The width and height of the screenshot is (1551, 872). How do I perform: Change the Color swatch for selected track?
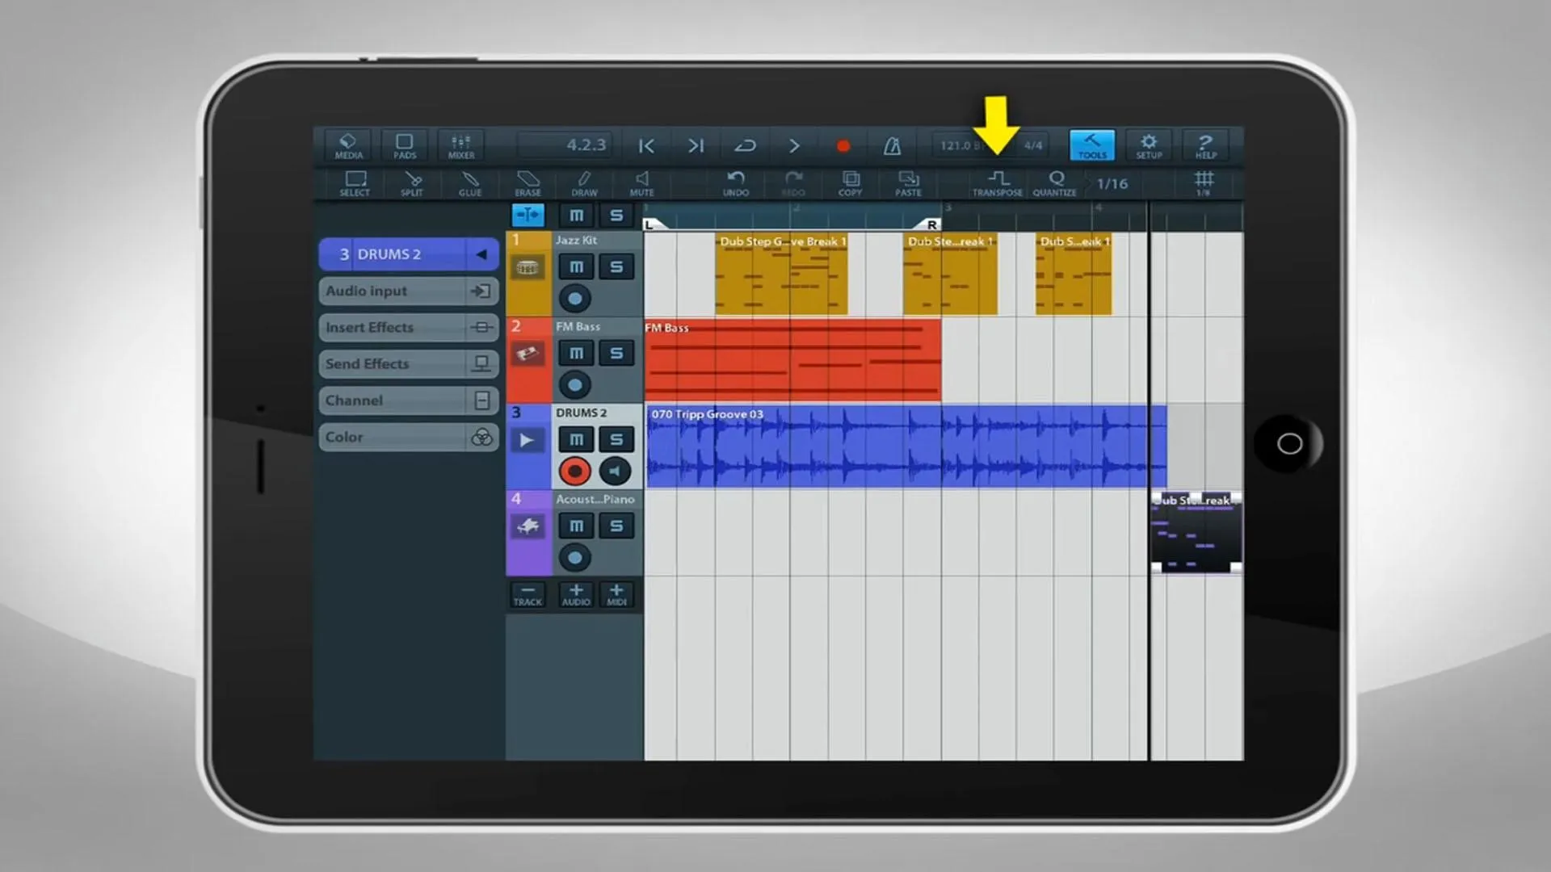click(x=481, y=435)
